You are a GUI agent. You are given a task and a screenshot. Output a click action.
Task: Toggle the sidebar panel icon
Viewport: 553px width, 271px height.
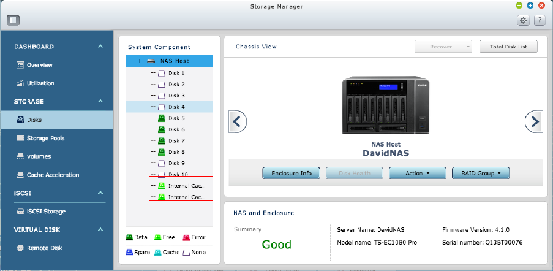tap(13, 20)
